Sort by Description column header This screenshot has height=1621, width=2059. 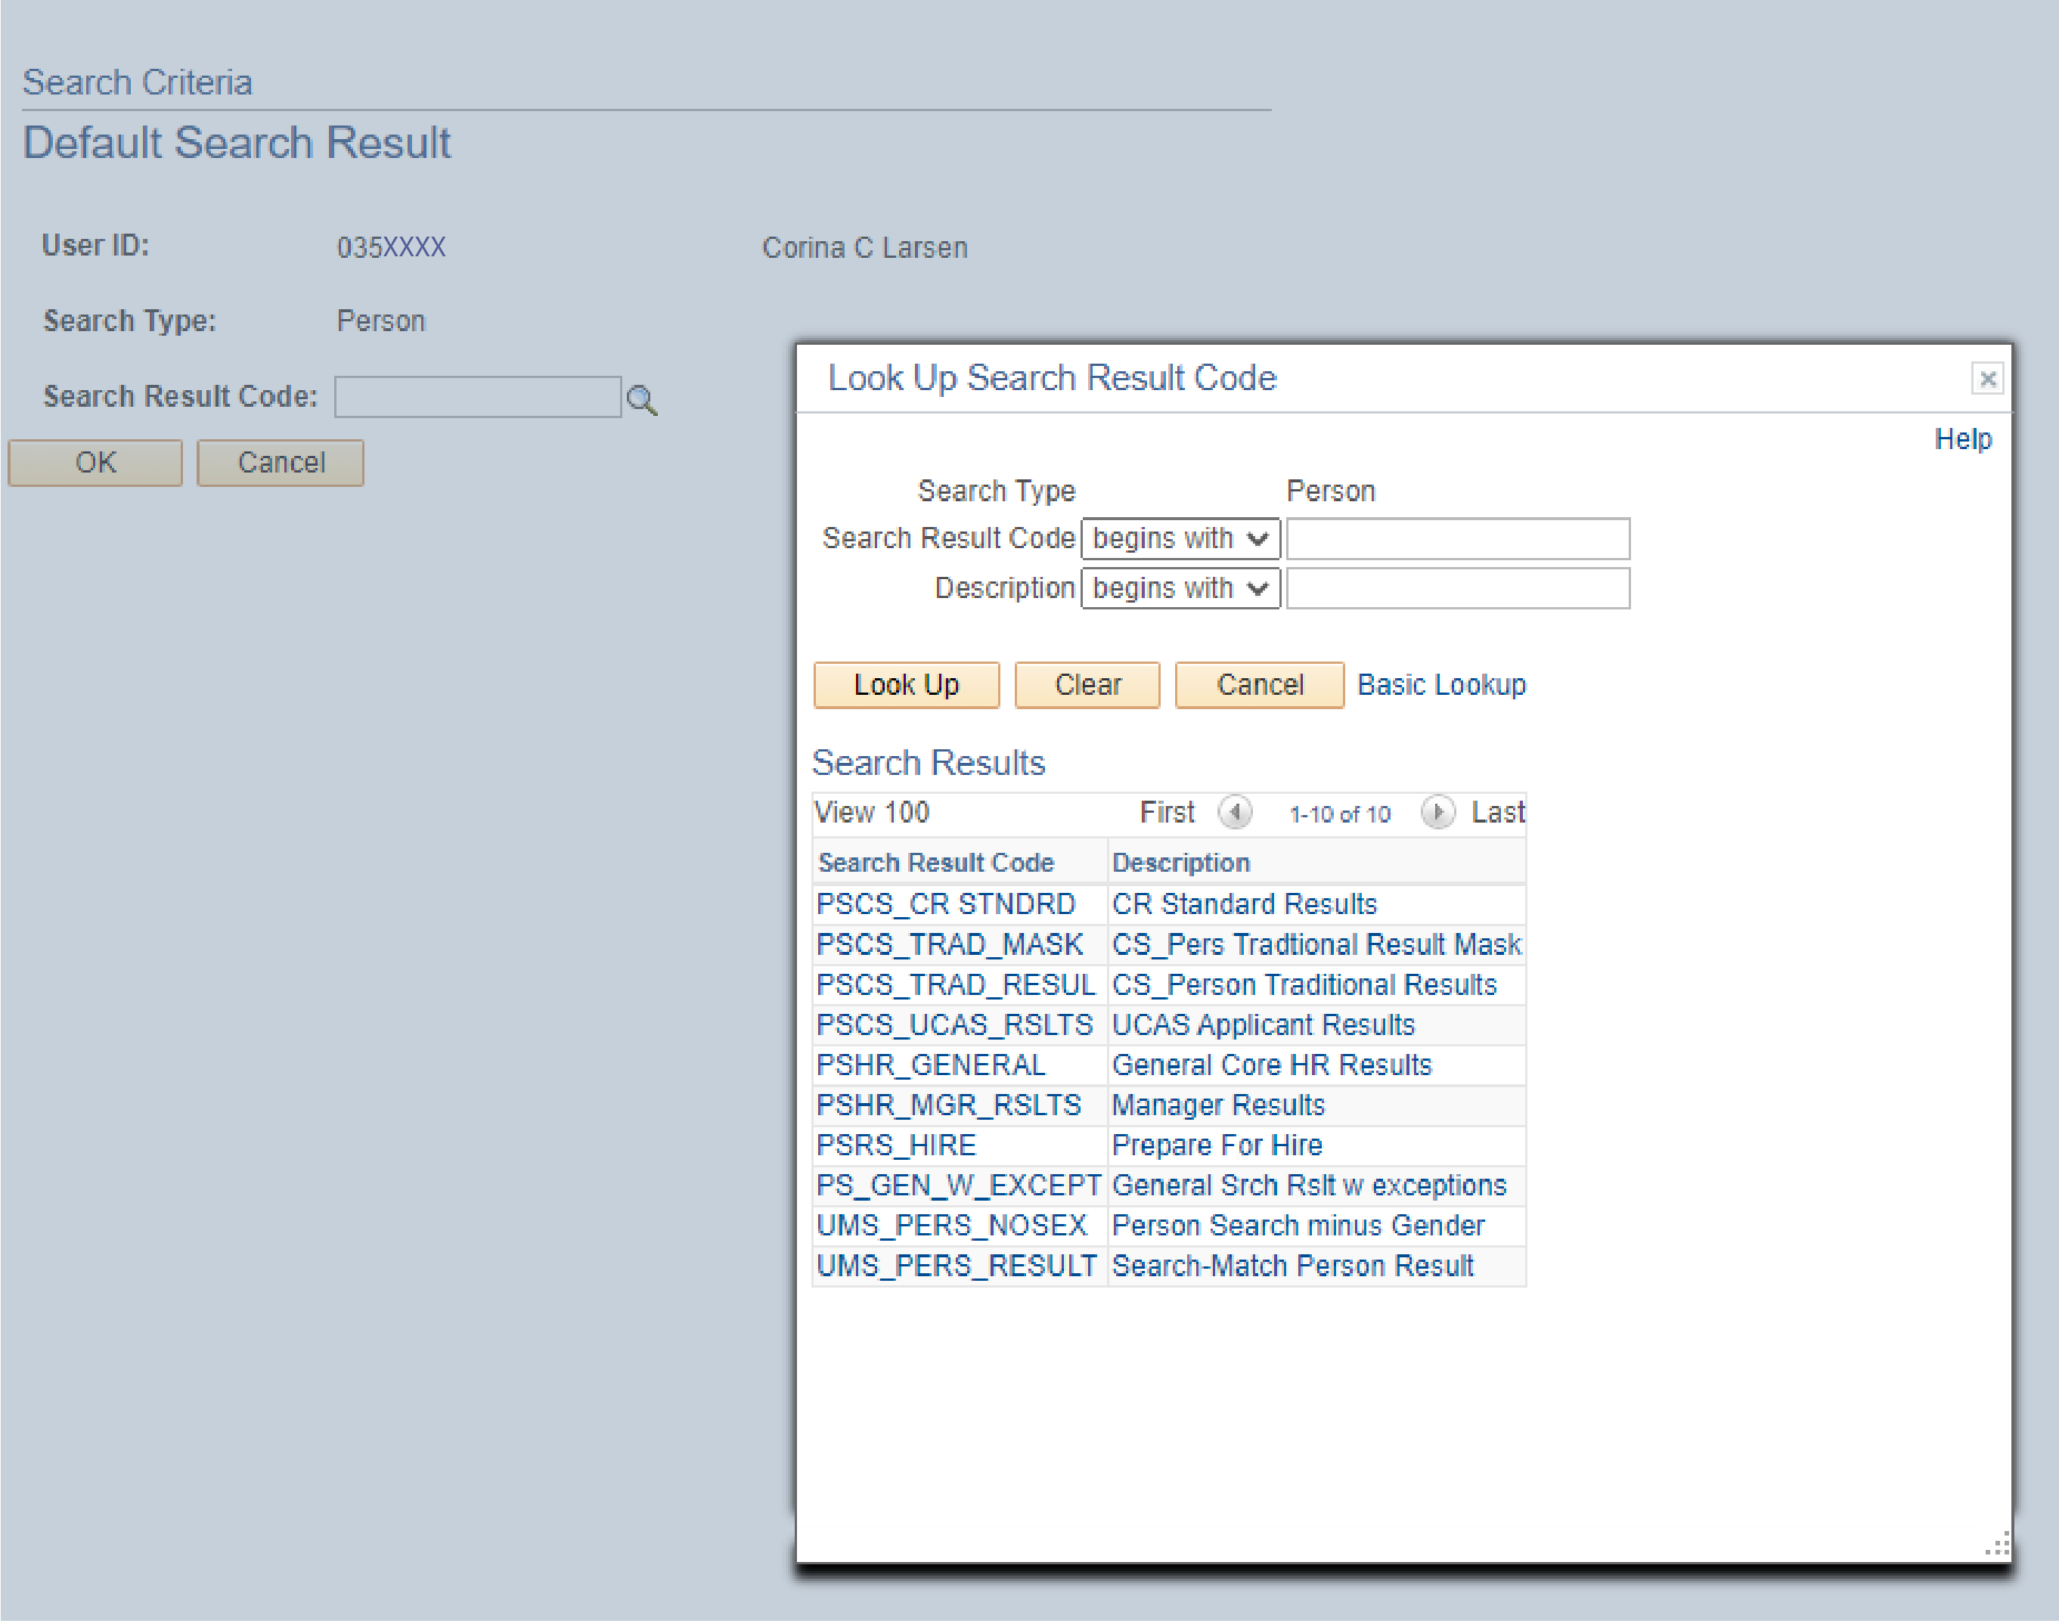point(1181,863)
